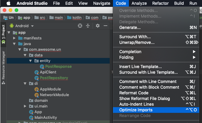
Task: Click the Collapse All icon in Project panel
Action: 88,26
